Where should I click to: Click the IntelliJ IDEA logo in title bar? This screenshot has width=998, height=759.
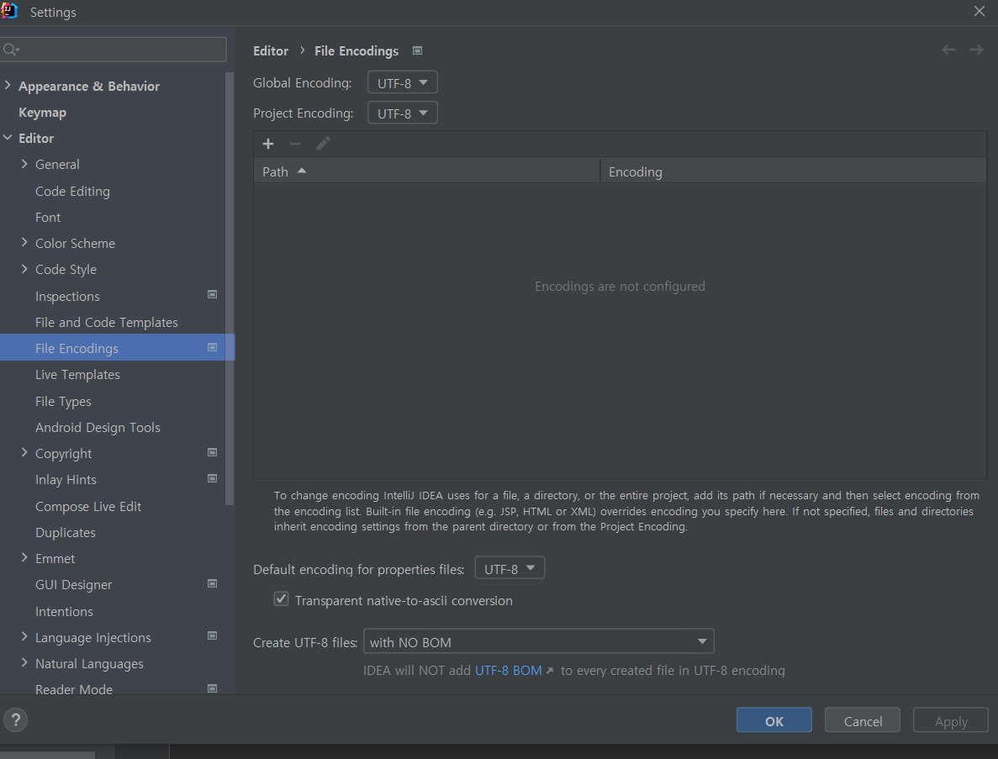9,11
